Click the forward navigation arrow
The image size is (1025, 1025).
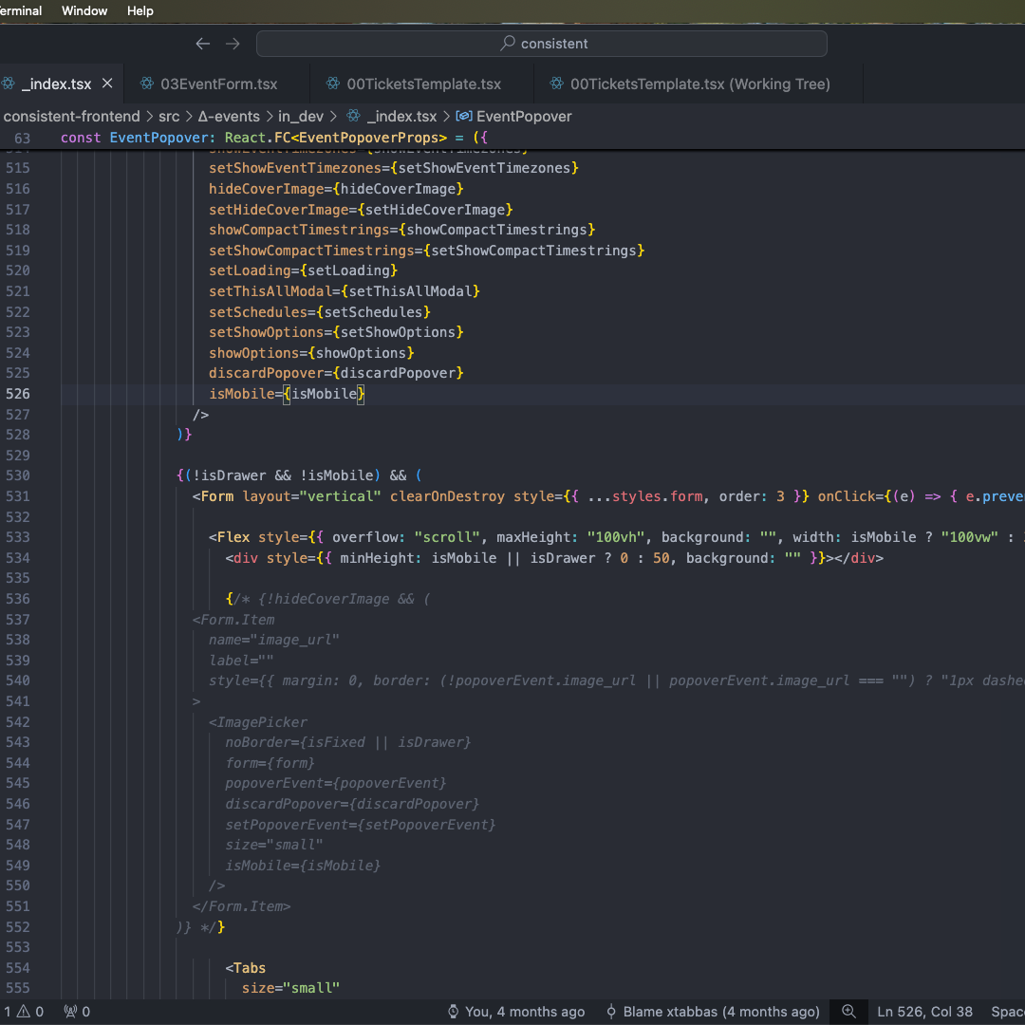click(x=233, y=44)
